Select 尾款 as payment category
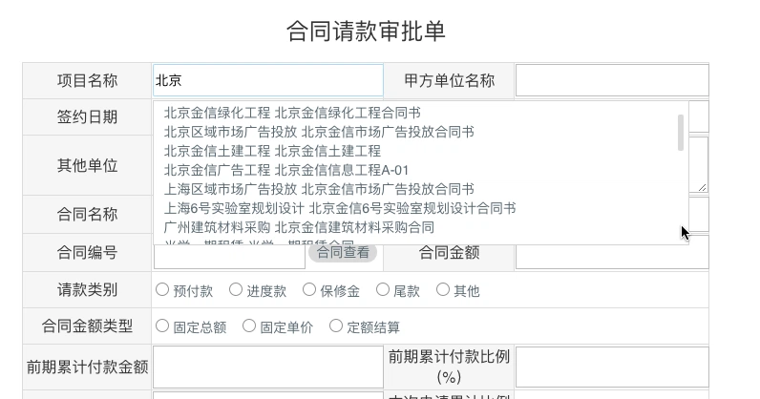Image resolution: width=760 pixels, height=399 pixels. (x=383, y=290)
